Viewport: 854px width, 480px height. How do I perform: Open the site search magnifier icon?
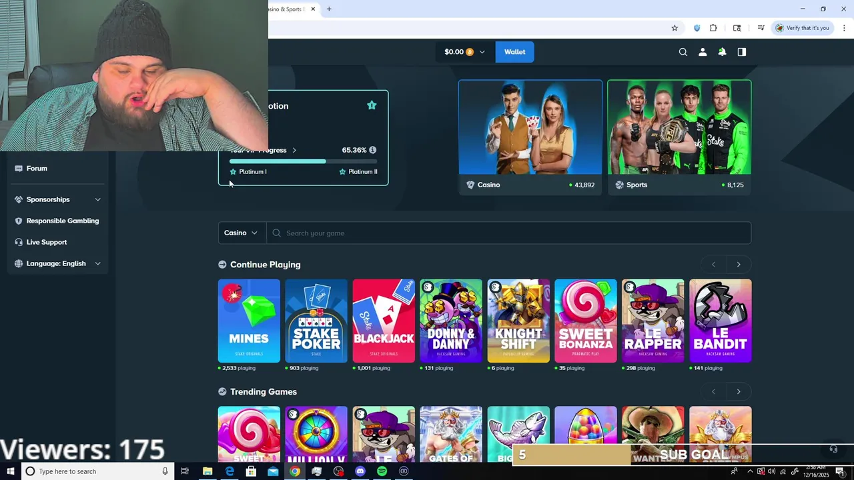coord(683,52)
